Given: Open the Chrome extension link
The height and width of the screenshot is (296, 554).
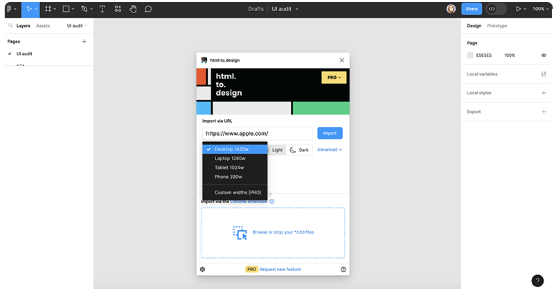Looking at the screenshot, I should 249,201.
